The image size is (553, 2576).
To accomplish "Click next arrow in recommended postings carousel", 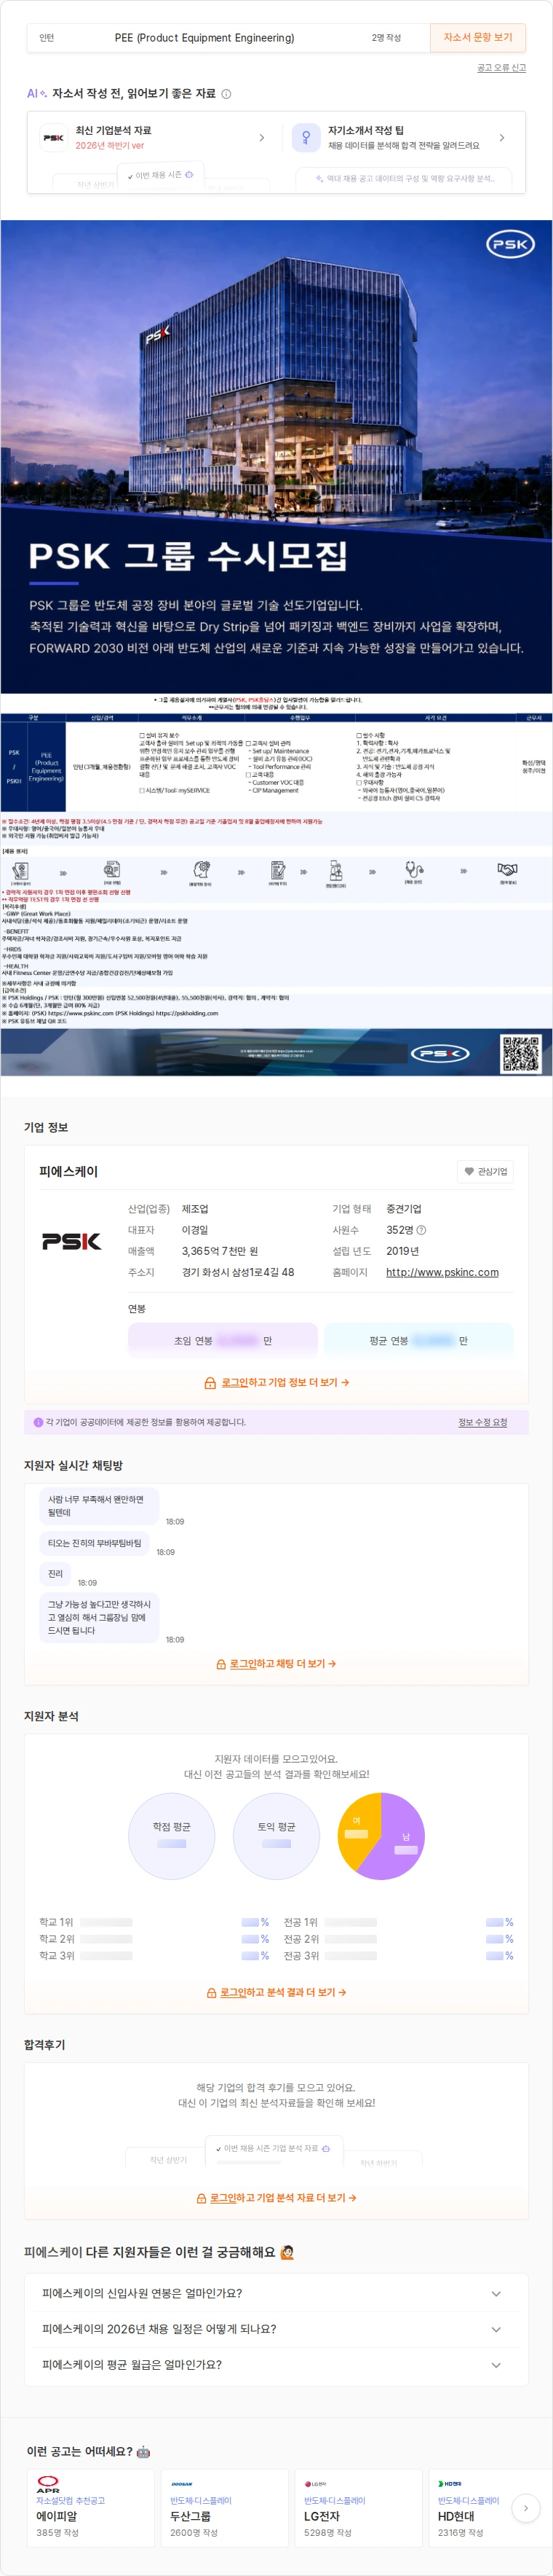I will 526,2508.
